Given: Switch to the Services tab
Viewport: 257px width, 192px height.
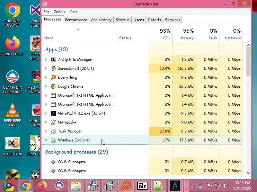Looking at the screenshot, I should point(173,20).
